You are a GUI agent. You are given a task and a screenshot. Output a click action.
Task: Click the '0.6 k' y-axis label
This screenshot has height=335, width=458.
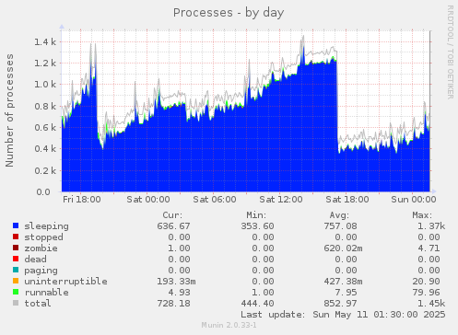(x=45, y=127)
